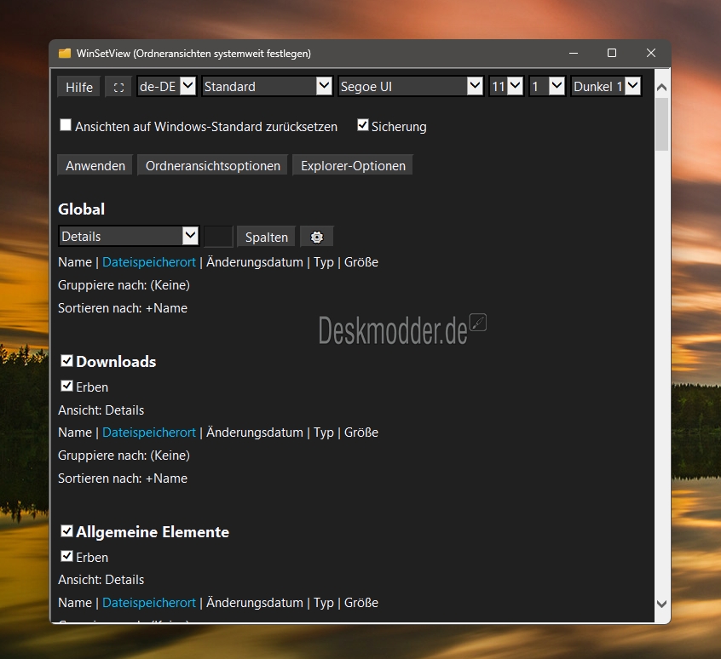
Task: Open the dropdown showing value 1
Action: tap(547, 86)
